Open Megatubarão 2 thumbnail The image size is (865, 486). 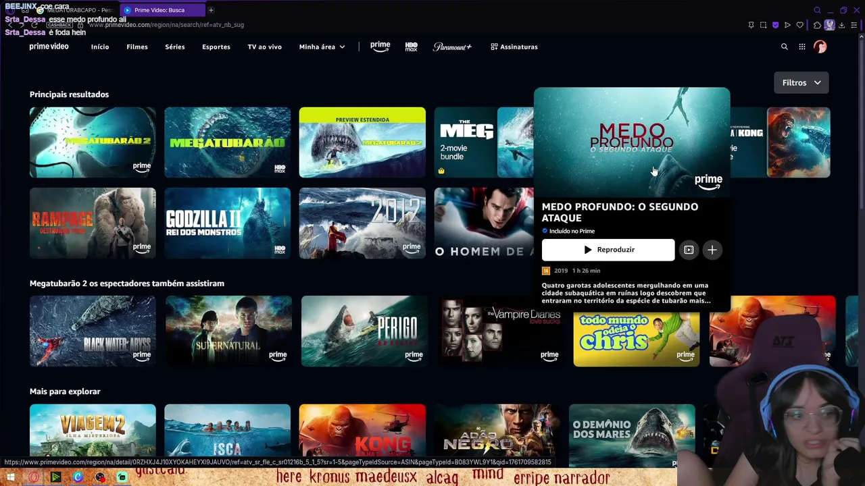tap(93, 142)
